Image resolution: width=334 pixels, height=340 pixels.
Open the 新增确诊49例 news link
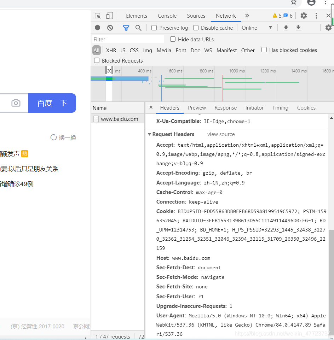(x=17, y=184)
